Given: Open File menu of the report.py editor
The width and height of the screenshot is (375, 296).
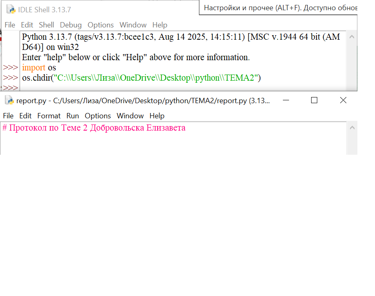Looking at the screenshot, I should click(x=8, y=116).
